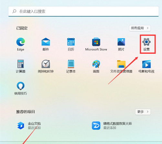Open the 使用技巧 tips app
162x144 pixels.
pyautogui.click(x=21, y=88)
